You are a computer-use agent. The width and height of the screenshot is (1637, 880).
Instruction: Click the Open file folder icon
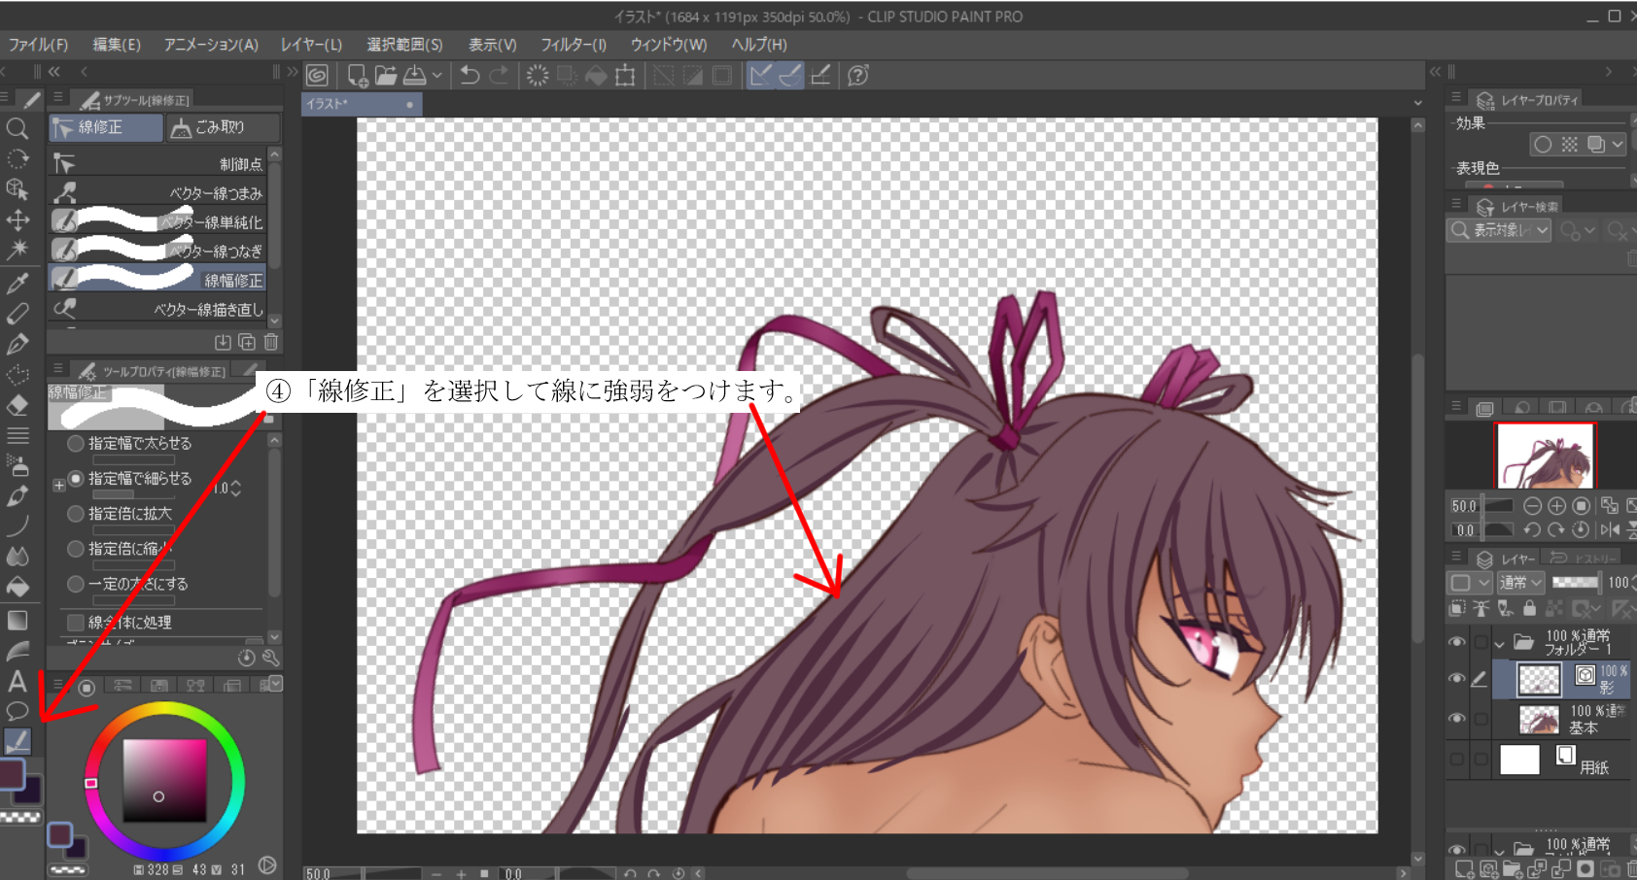[386, 76]
